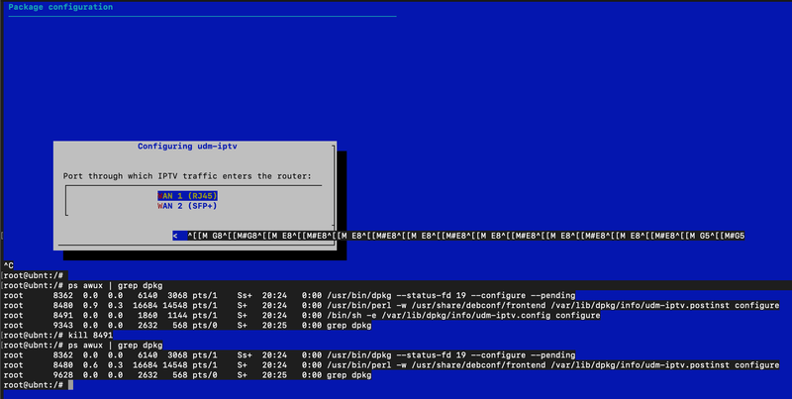Click PID 9628 in the process list
The width and height of the screenshot is (792, 399).
click(63, 375)
